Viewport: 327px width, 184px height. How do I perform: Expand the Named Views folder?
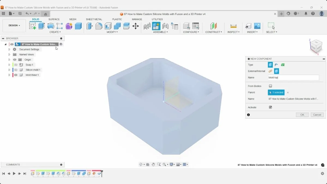coord(9,55)
